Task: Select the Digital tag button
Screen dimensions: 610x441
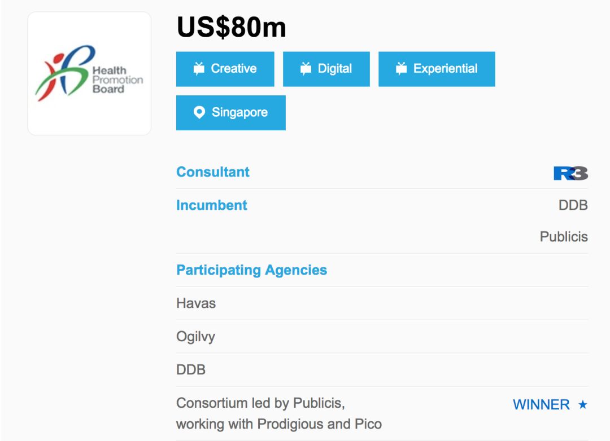Action: (326, 69)
